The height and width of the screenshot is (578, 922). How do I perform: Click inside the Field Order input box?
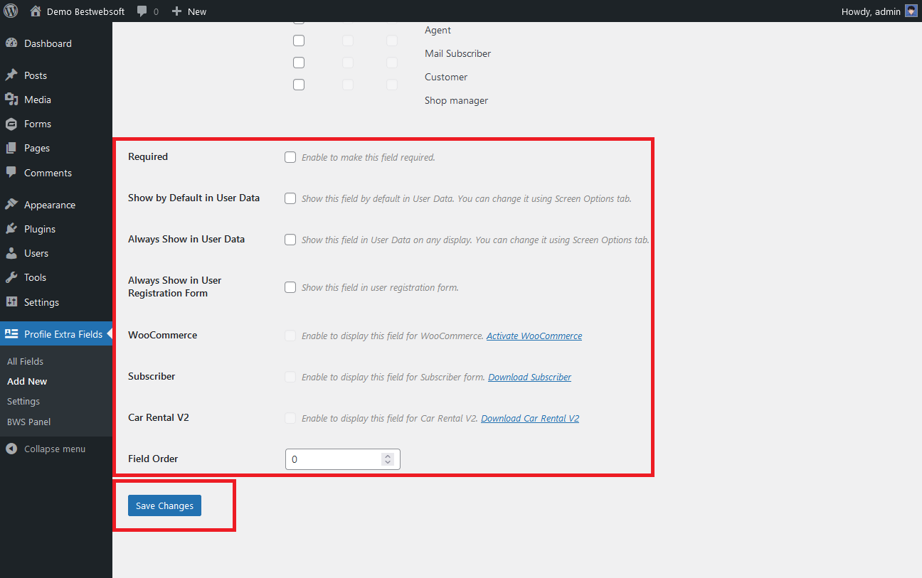coord(331,459)
